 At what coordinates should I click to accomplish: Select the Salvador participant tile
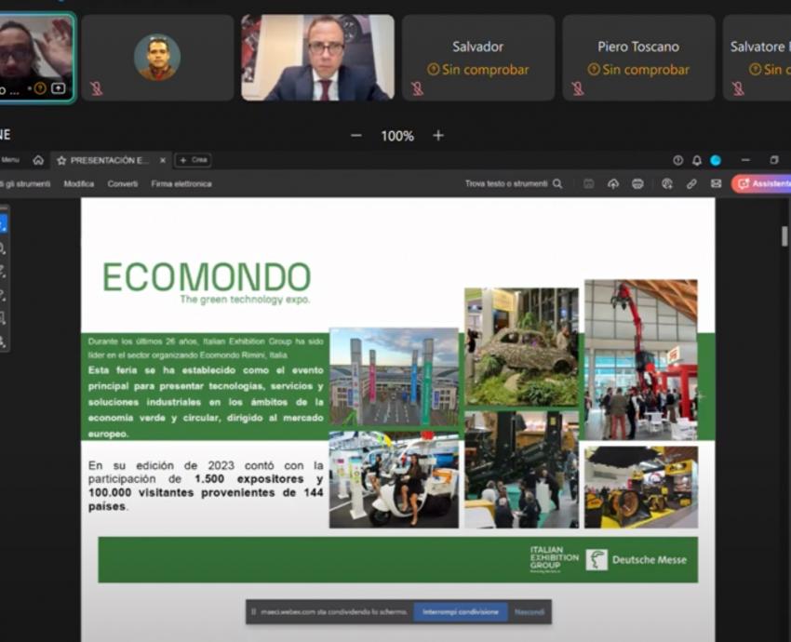click(x=478, y=58)
